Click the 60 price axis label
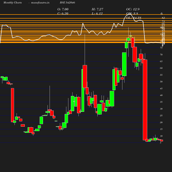The height and width of the screenshot is (172, 172). [161, 68]
